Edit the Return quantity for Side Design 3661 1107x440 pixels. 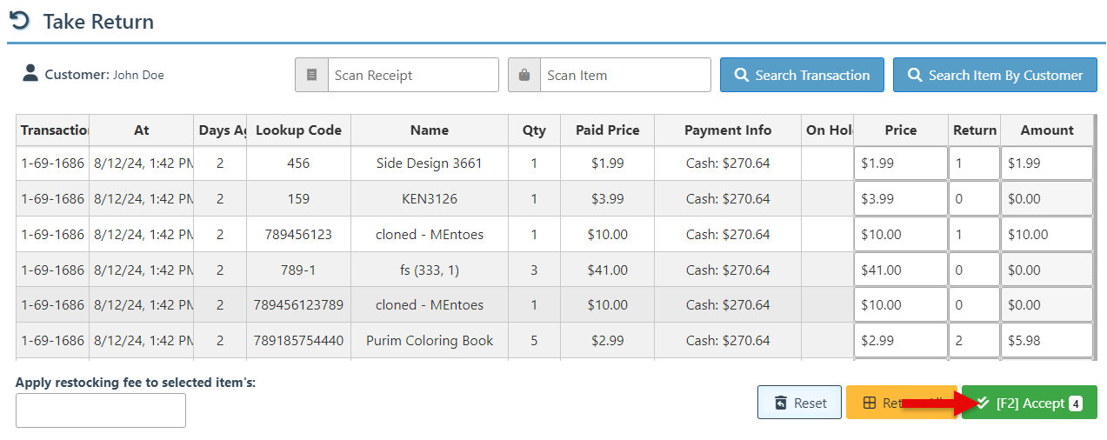tap(974, 163)
